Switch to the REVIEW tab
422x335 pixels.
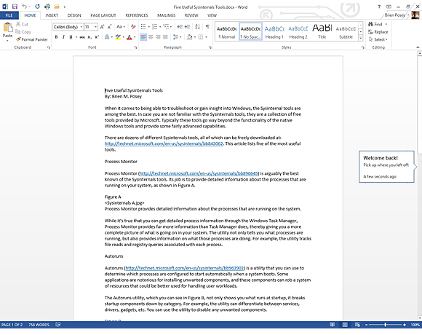[x=191, y=15]
